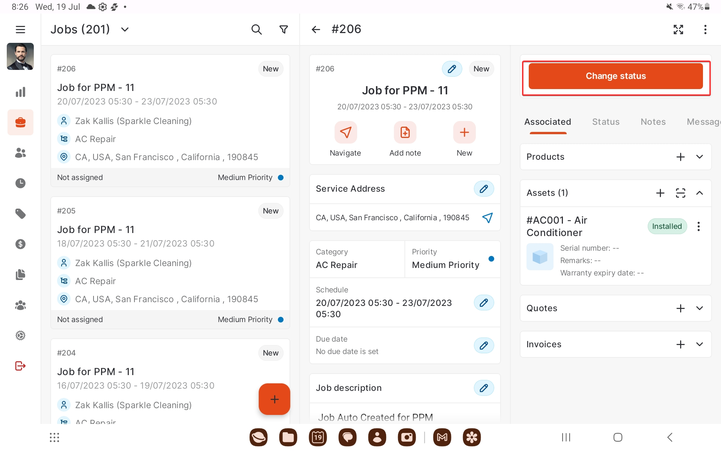Expand the Products section chevron
The height and width of the screenshot is (451, 721).
click(699, 157)
